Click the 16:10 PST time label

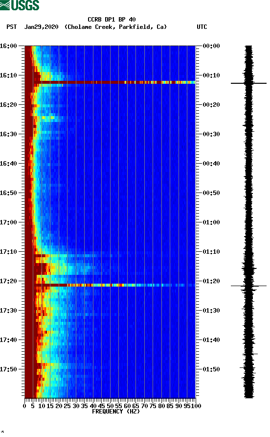click(8, 75)
